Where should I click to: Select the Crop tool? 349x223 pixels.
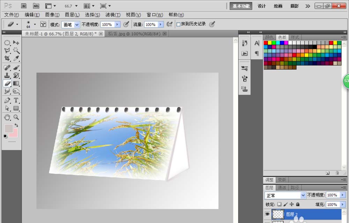(x=7, y=58)
